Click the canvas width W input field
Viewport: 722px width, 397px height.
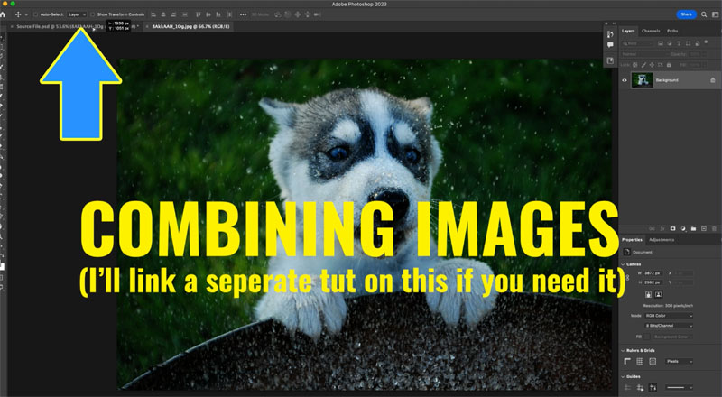653,272
